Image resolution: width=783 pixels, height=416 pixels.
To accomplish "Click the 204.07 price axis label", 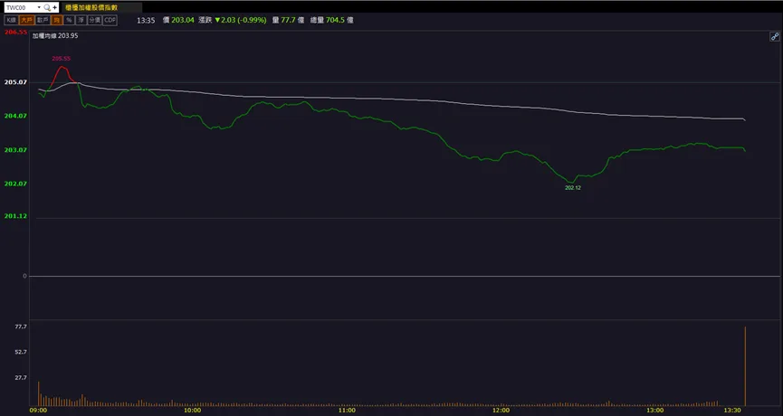I will tap(15, 116).
